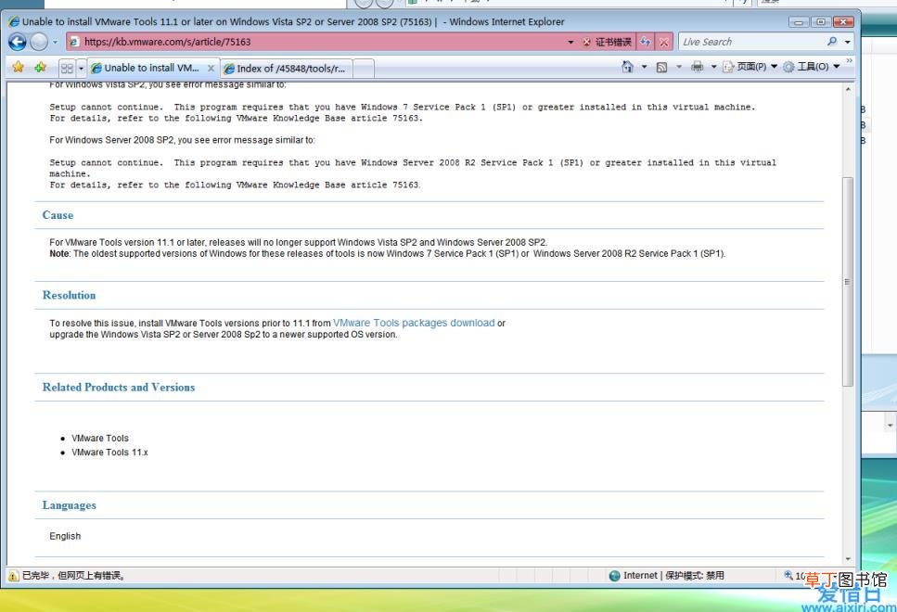
Task: Open the Quick Tabs grid icon
Action: (67, 68)
